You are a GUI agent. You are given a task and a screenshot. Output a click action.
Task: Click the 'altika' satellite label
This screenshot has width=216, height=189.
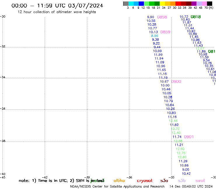point(119,181)
